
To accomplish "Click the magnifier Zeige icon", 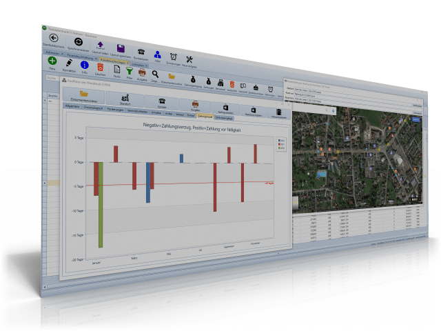I will click(155, 74).
